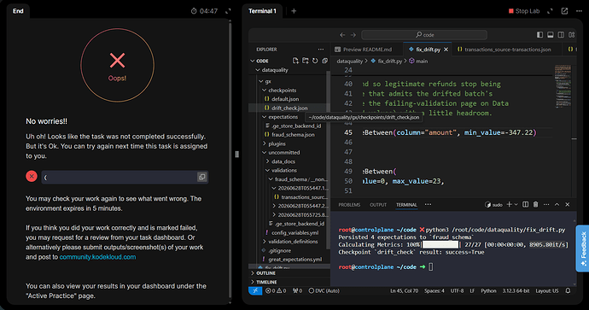Screen dimensions: 589x310
Task: Select the TERMINAL panel tab
Action: (x=406, y=205)
